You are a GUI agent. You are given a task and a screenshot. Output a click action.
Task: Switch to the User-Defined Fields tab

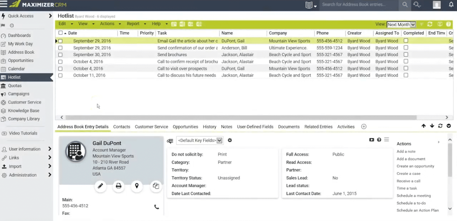pyautogui.click(x=255, y=127)
